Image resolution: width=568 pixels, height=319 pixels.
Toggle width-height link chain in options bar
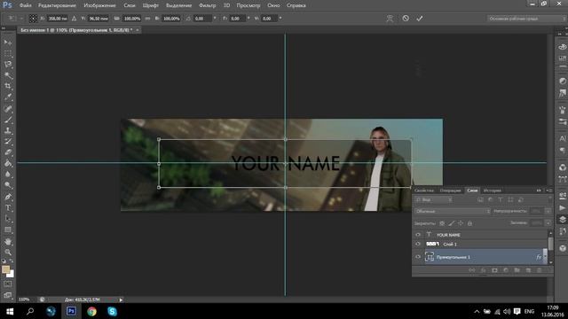pyautogui.click(x=147, y=18)
